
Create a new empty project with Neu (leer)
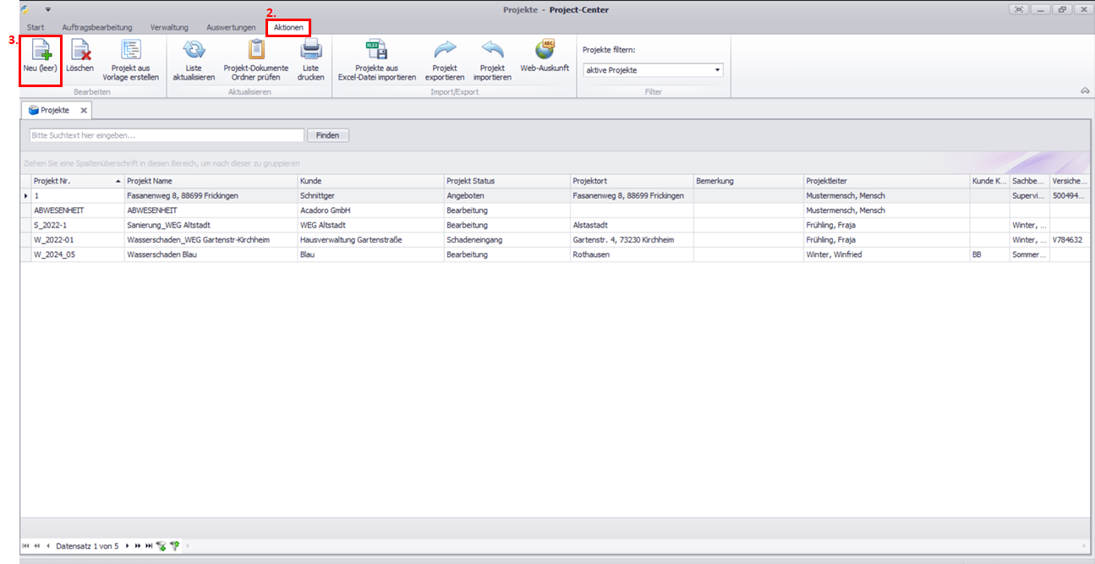pos(41,58)
